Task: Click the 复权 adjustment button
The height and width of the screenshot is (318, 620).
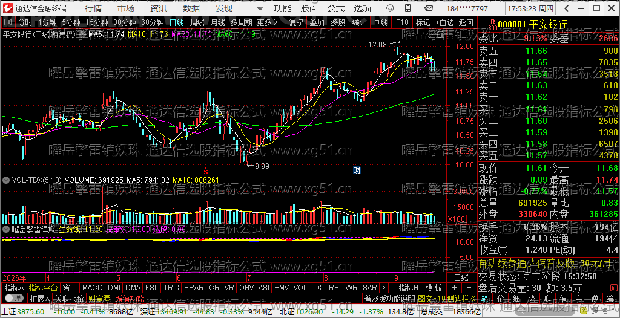Action: (296, 23)
